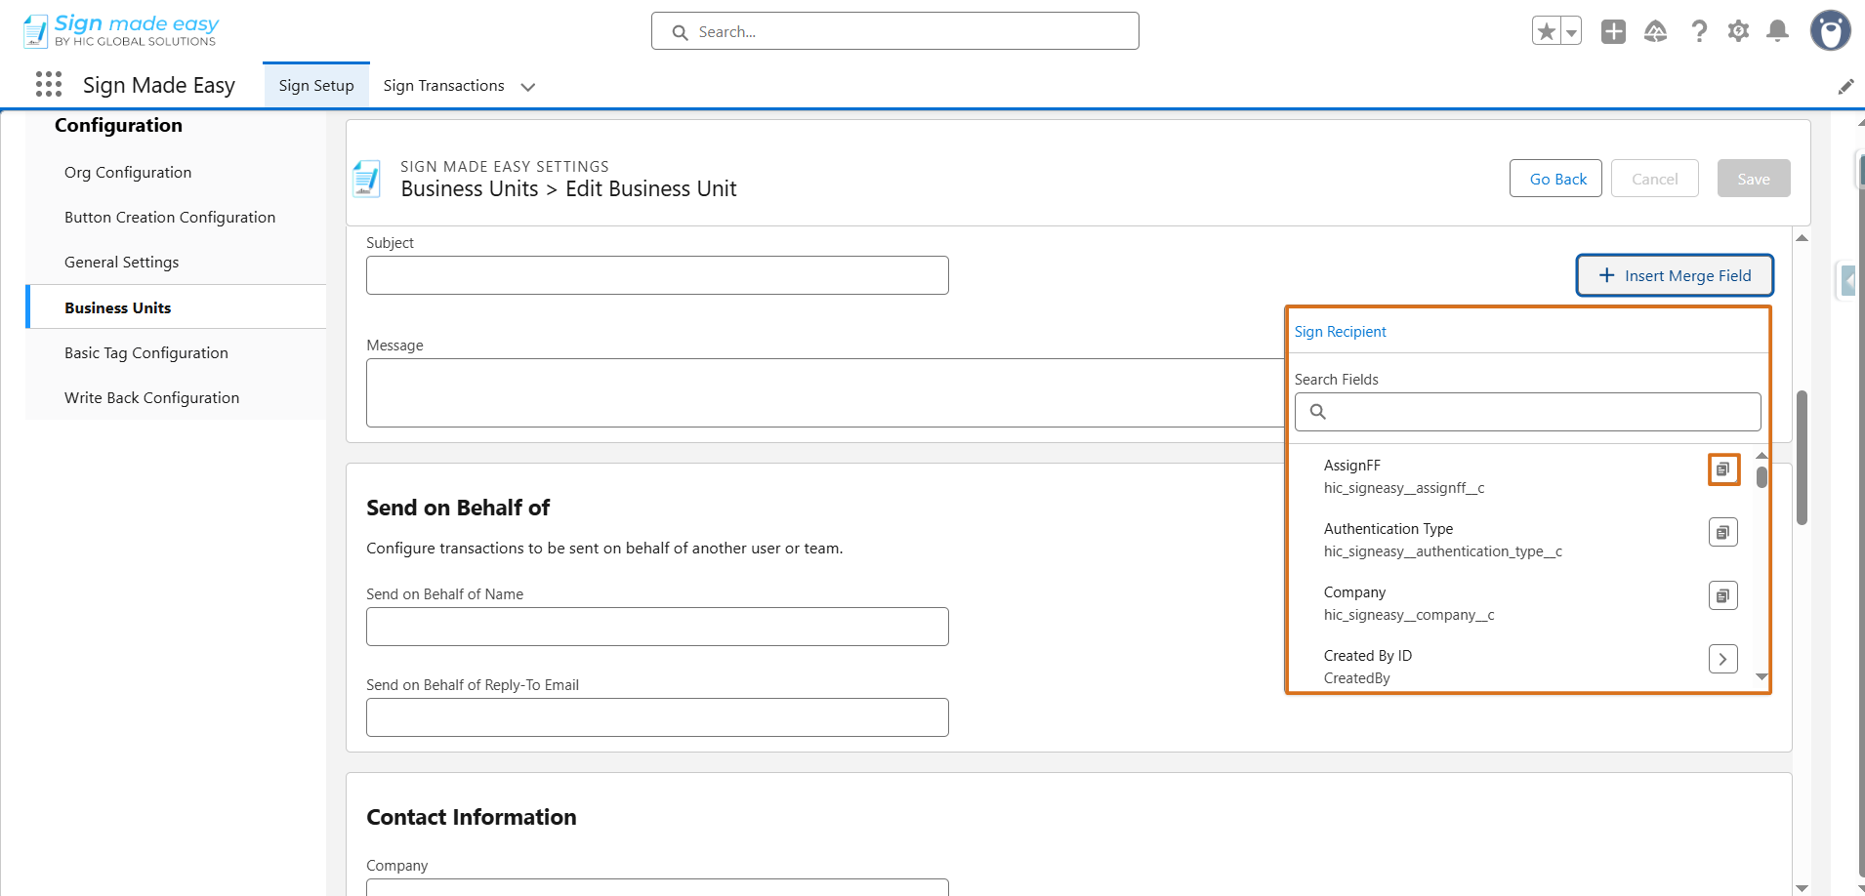Image resolution: width=1865 pixels, height=896 pixels.
Task: Open the Global Actions plus icon
Action: [x=1613, y=32]
